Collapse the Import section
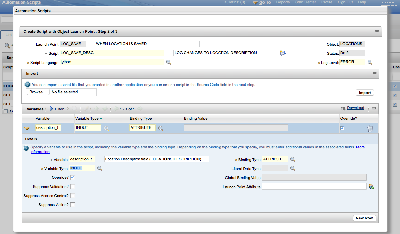Image resolution: width=400 pixels, height=234 pixels. click(x=374, y=73)
